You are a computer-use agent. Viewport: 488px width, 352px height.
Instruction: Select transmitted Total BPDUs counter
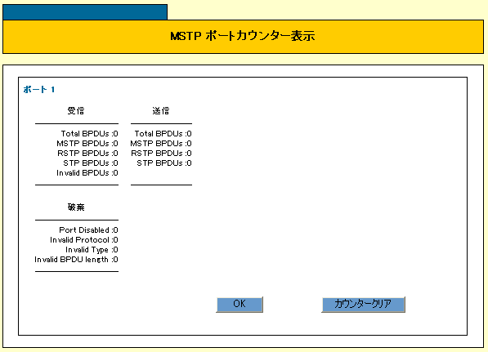click(163, 134)
